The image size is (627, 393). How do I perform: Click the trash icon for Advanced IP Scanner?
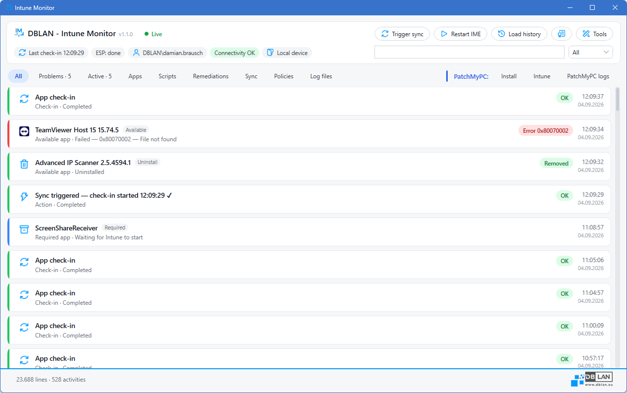[x=24, y=164]
